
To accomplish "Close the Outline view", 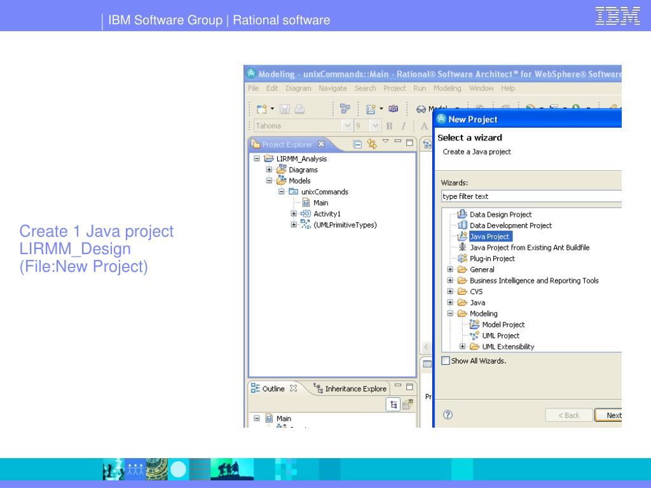I will click(294, 388).
